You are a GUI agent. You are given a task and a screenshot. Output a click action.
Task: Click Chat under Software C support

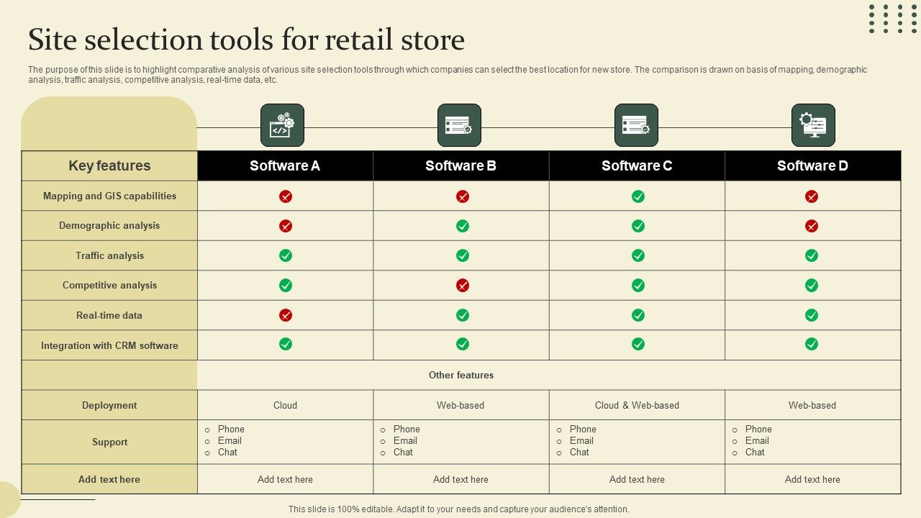pyautogui.click(x=579, y=452)
